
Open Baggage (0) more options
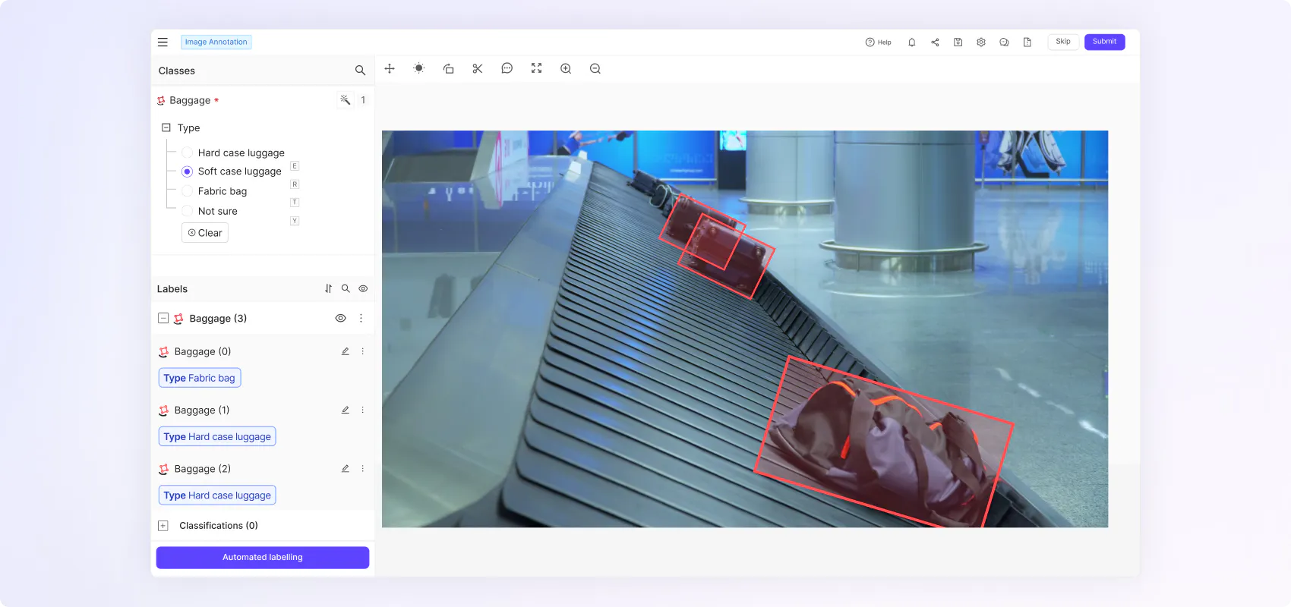click(x=362, y=351)
